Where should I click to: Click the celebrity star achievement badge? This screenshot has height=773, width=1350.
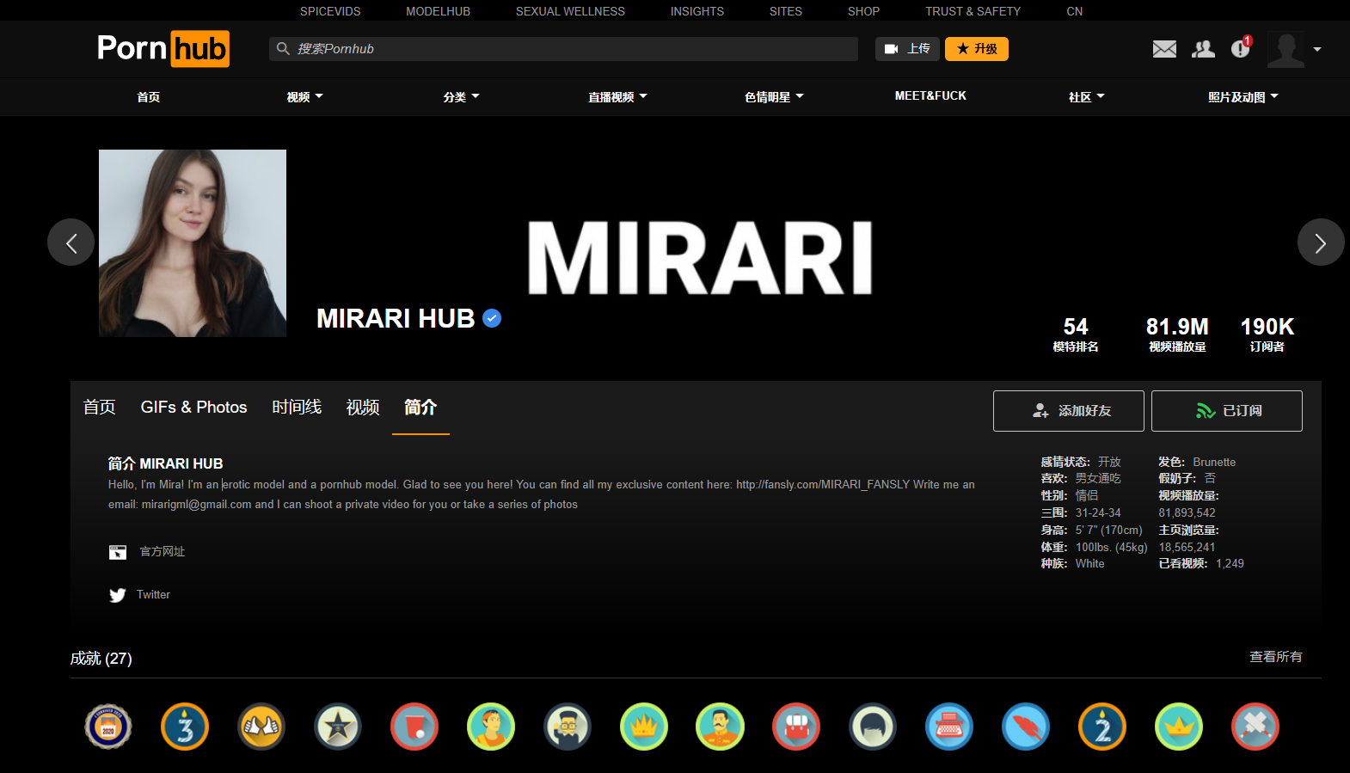point(338,727)
